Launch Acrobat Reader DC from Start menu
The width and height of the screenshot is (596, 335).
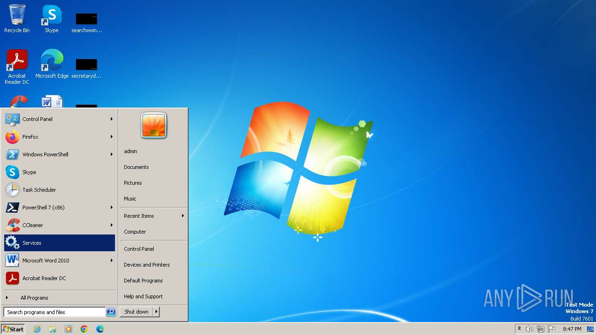[x=60, y=278]
